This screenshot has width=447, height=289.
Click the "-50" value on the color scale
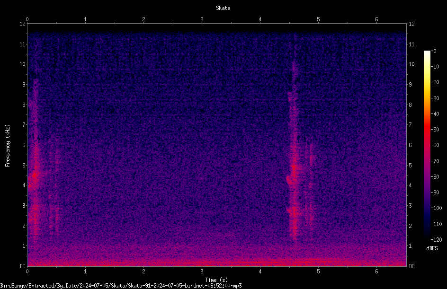(x=435, y=130)
